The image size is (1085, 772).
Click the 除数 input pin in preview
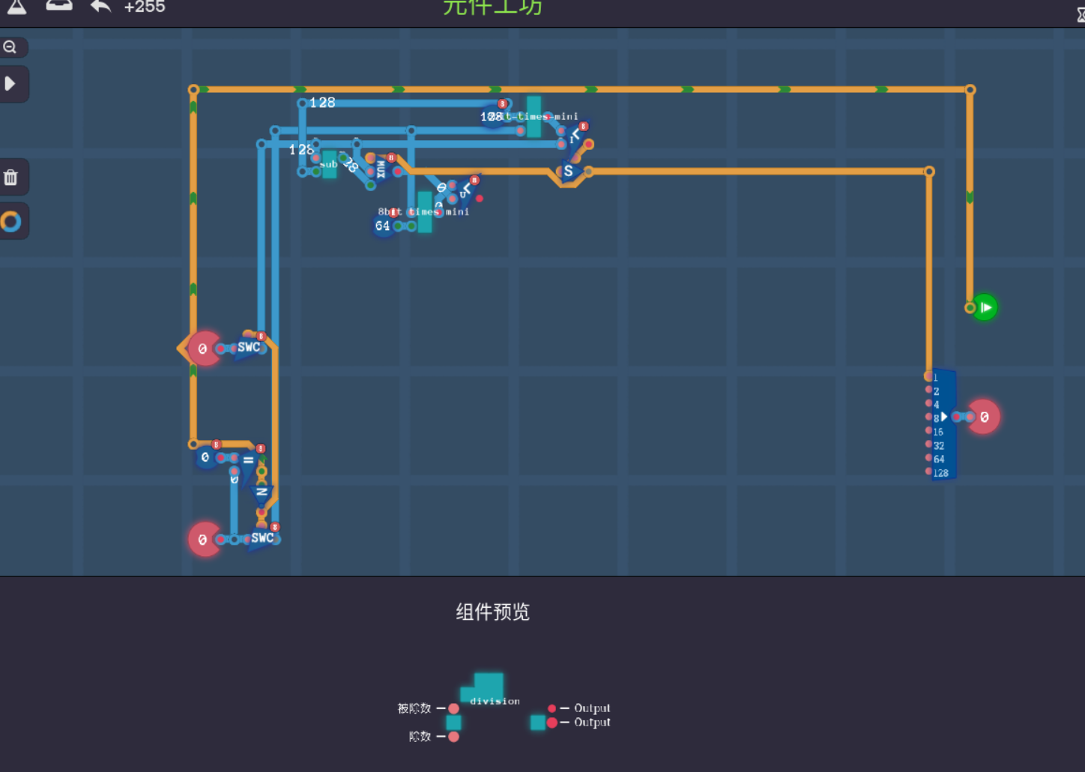point(453,737)
